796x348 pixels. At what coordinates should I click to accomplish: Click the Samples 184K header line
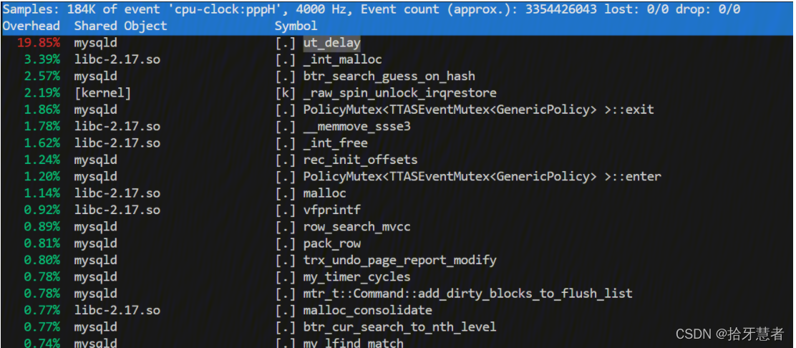371,9
